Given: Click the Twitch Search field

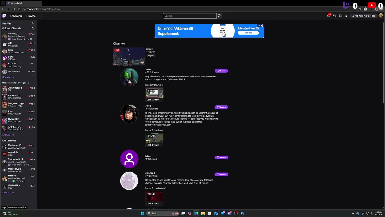Looking at the screenshot, I should [190, 16].
